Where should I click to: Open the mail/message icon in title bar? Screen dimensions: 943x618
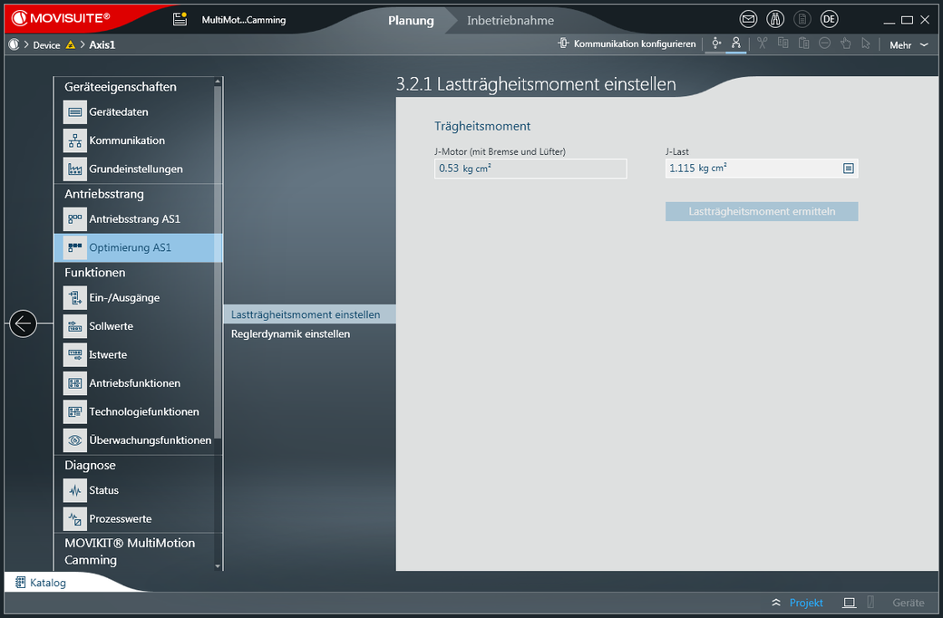pos(748,19)
